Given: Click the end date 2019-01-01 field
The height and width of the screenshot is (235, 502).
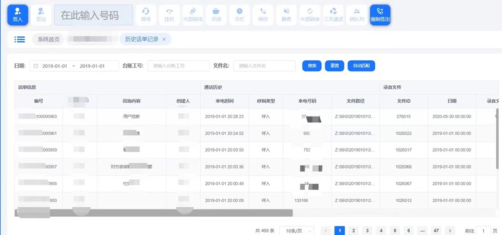Looking at the screenshot, I should [92, 66].
